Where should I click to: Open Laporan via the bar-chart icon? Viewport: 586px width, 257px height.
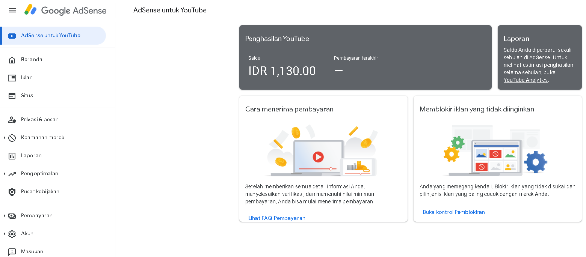(12, 155)
